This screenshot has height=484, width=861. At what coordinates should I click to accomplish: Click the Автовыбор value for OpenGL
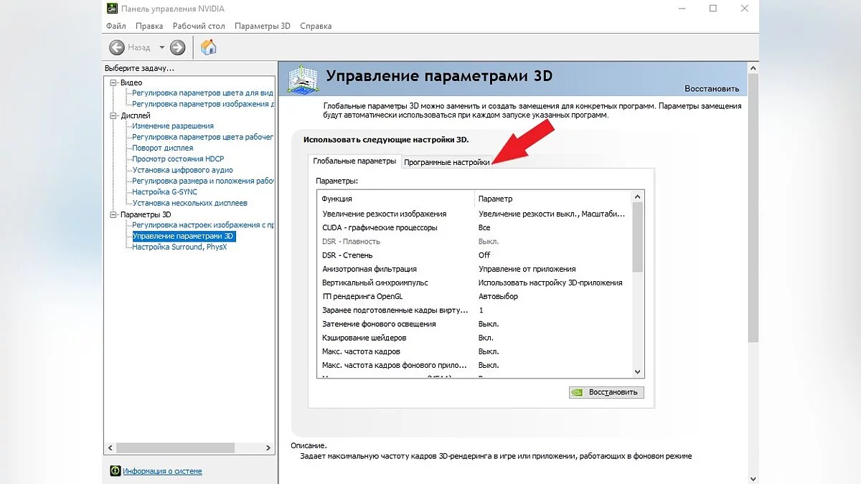(x=498, y=296)
